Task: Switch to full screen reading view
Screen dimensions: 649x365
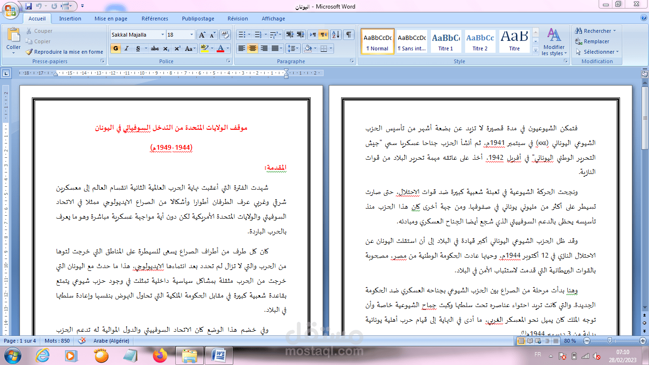Action: [x=531, y=341]
